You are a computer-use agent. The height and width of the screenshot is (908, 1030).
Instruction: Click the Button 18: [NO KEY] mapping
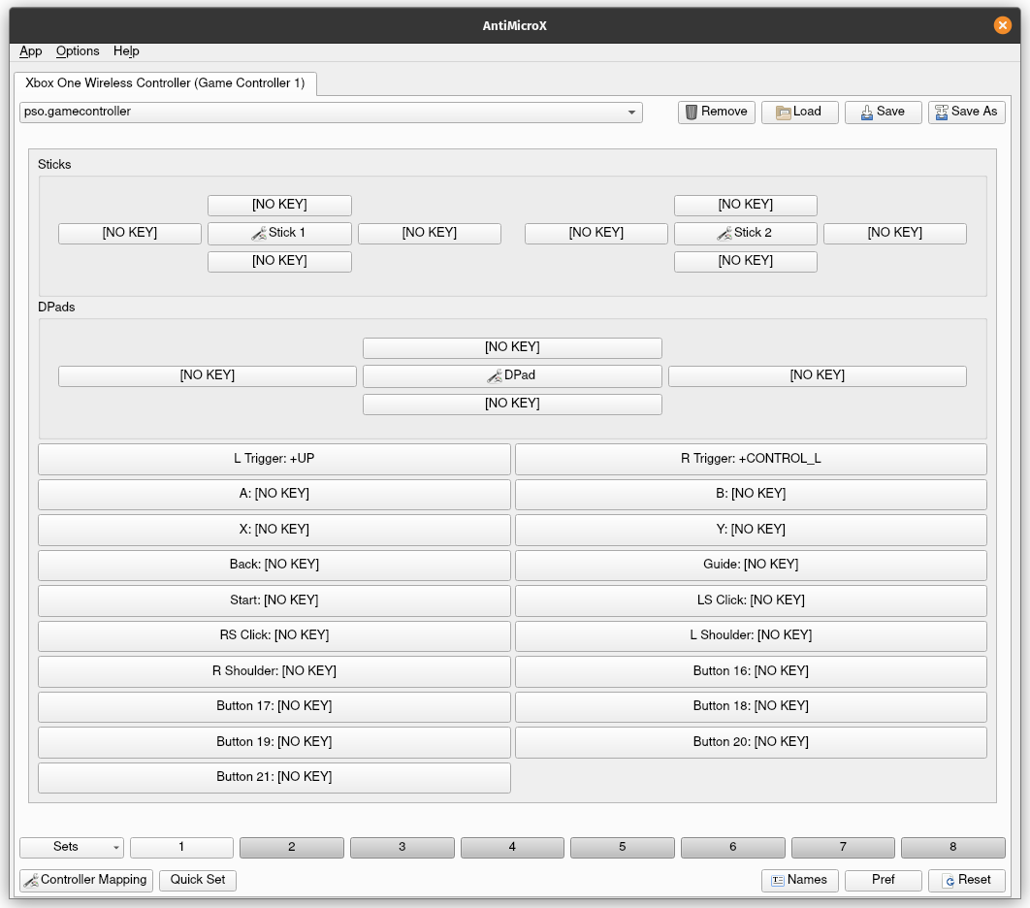(751, 706)
